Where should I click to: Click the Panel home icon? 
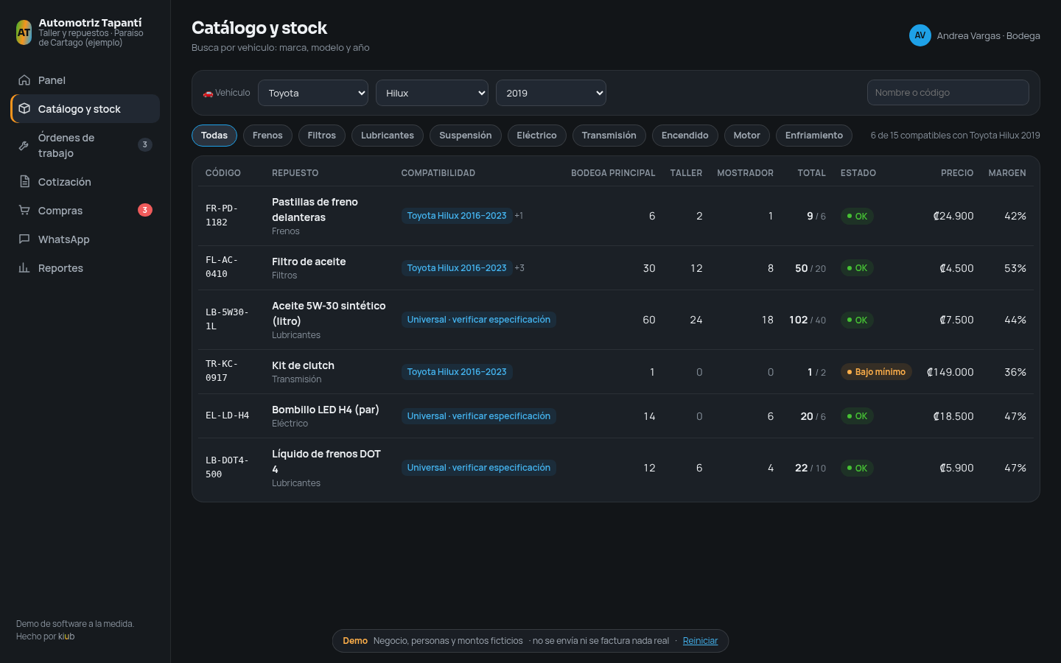pos(24,80)
